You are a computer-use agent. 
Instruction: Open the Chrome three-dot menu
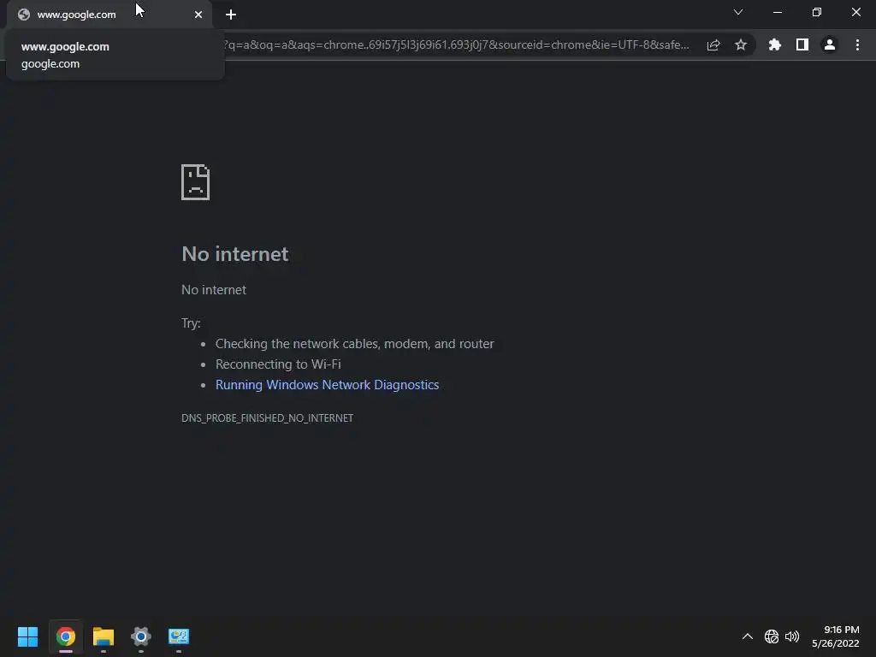(857, 44)
